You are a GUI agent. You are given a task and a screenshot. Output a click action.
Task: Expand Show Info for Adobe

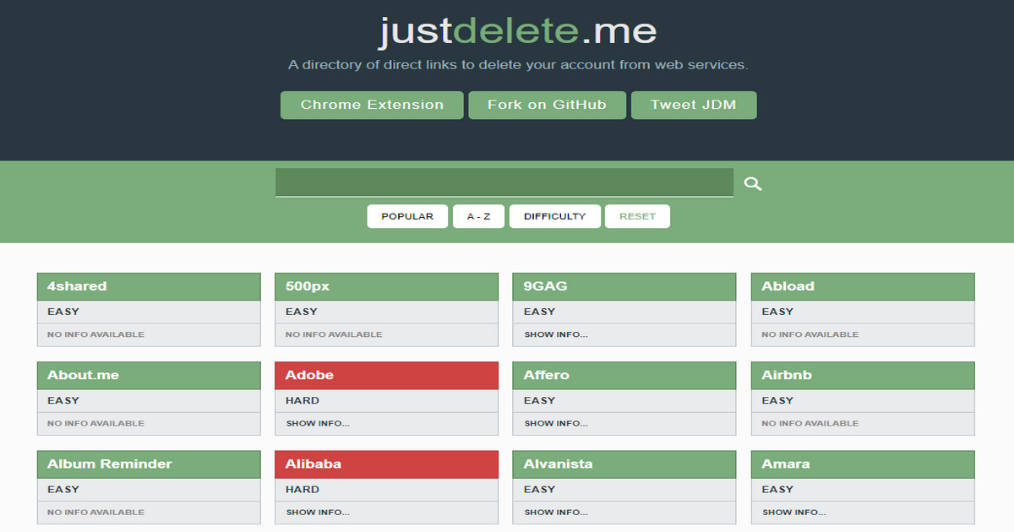point(318,423)
